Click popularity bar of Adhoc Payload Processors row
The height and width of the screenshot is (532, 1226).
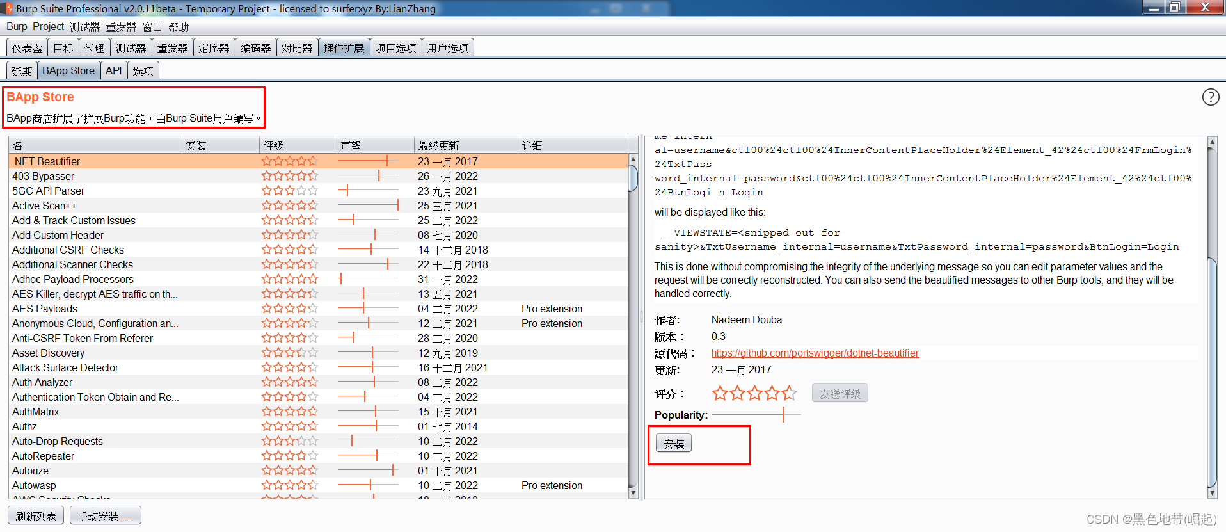click(369, 279)
